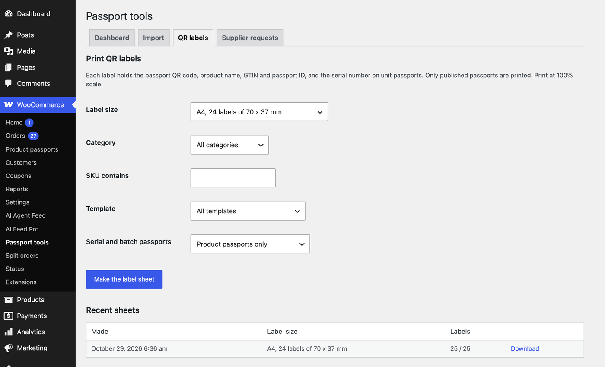605x367 pixels.
Task: Open the Supplier requests tab
Action: (250, 38)
